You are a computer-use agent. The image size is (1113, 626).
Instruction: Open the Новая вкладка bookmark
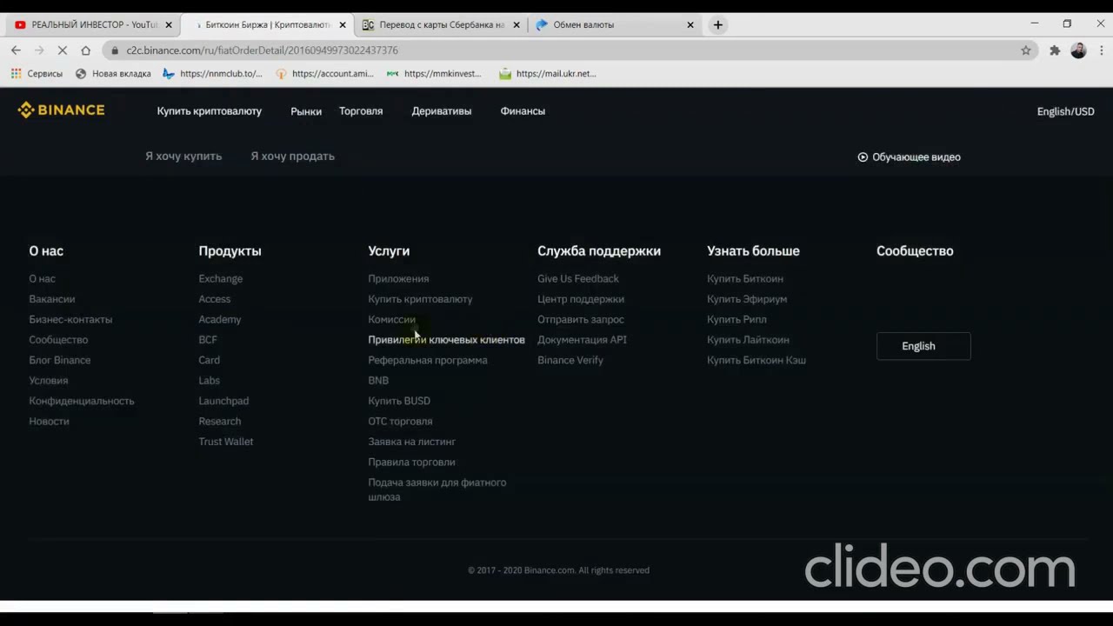pos(113,74)
